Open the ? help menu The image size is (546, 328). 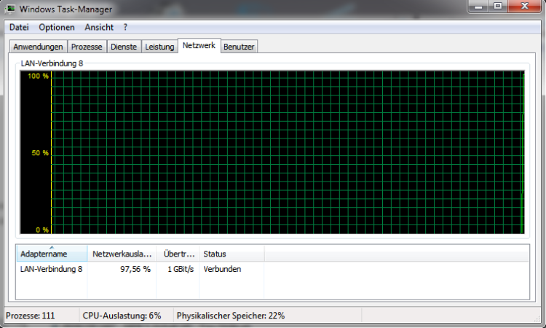[x=125, y=27]
